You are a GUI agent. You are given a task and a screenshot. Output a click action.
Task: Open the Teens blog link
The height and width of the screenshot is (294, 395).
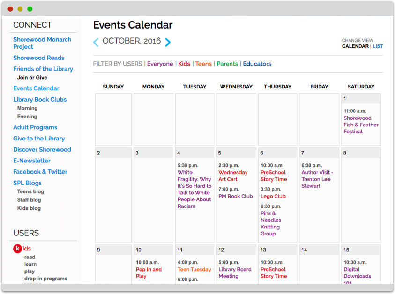click(30, 191)
